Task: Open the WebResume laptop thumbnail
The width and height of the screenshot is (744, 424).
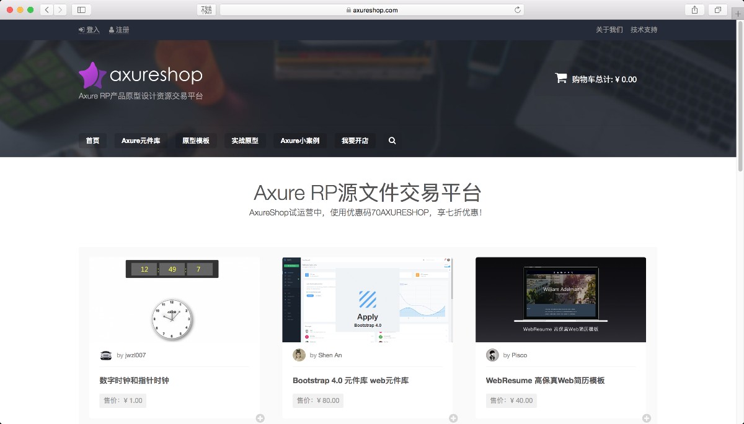Action: coord(560,300)
